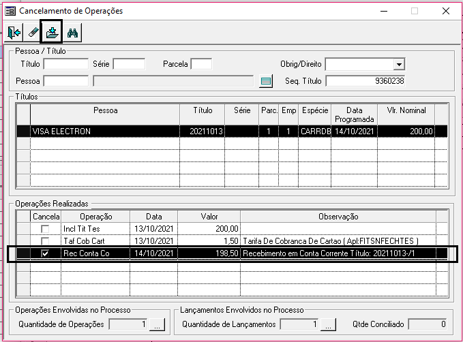Click the Vlr. Nominal column header
Viewport: 463px width, 342px height.
(x=406, y=114)
